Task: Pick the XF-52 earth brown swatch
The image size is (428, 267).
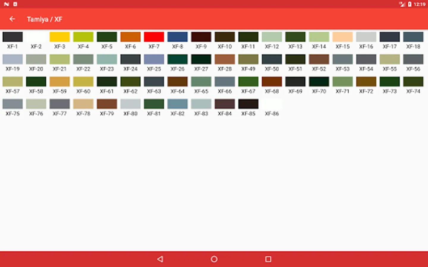Action: (319, 59)
